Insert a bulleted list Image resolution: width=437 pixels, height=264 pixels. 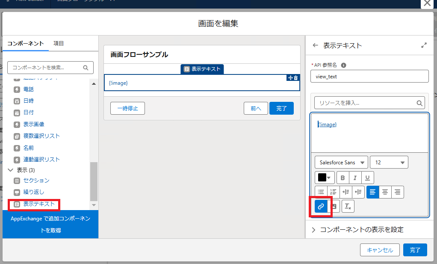321,192
